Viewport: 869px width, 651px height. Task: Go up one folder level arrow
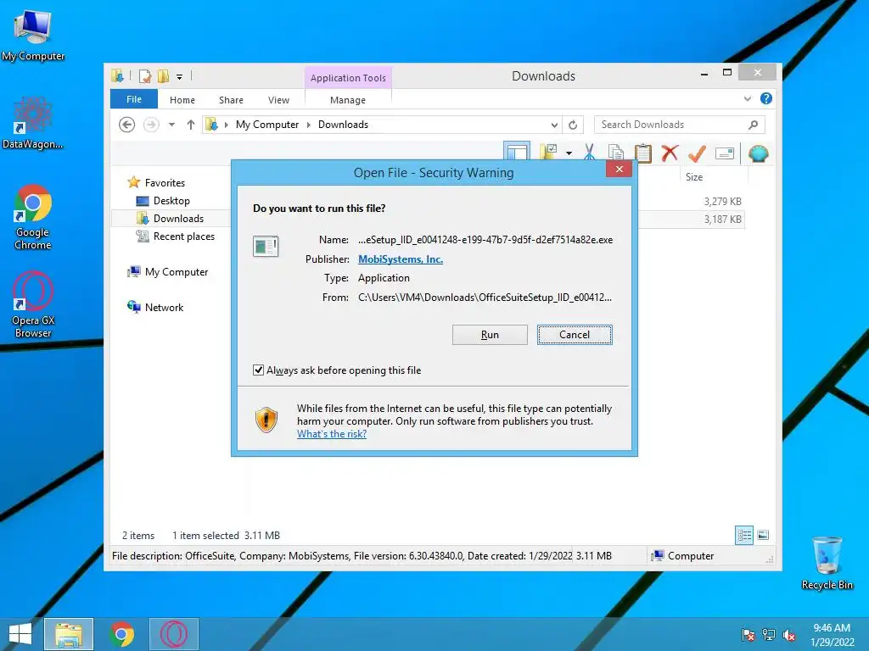(191, 125)
